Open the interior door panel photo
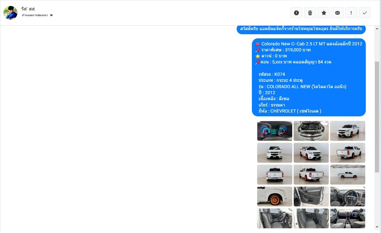The width and height of the screenshot is (381, 233). coord(311,196)
